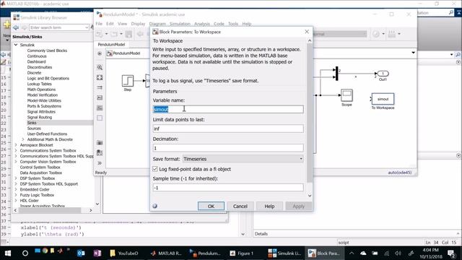Click the Variable name field
This screenshot has width=462, height=260.
tap(228, 109)
